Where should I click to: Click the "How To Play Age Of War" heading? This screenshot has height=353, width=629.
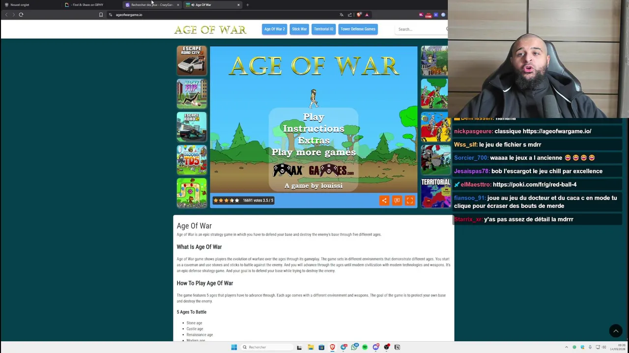point(205,283)
